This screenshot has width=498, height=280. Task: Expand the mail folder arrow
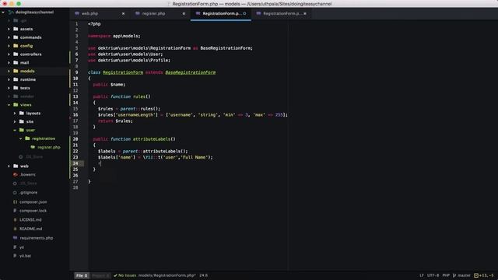tap(9, 62)
